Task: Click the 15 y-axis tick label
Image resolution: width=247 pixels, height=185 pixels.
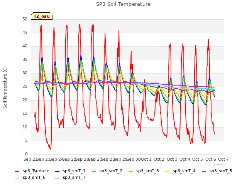Action: coord(25,114)
